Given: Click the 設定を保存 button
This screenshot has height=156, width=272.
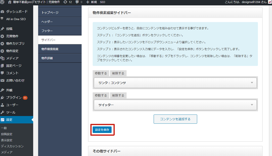Looking at the screenshot, I should pos(102,130).
